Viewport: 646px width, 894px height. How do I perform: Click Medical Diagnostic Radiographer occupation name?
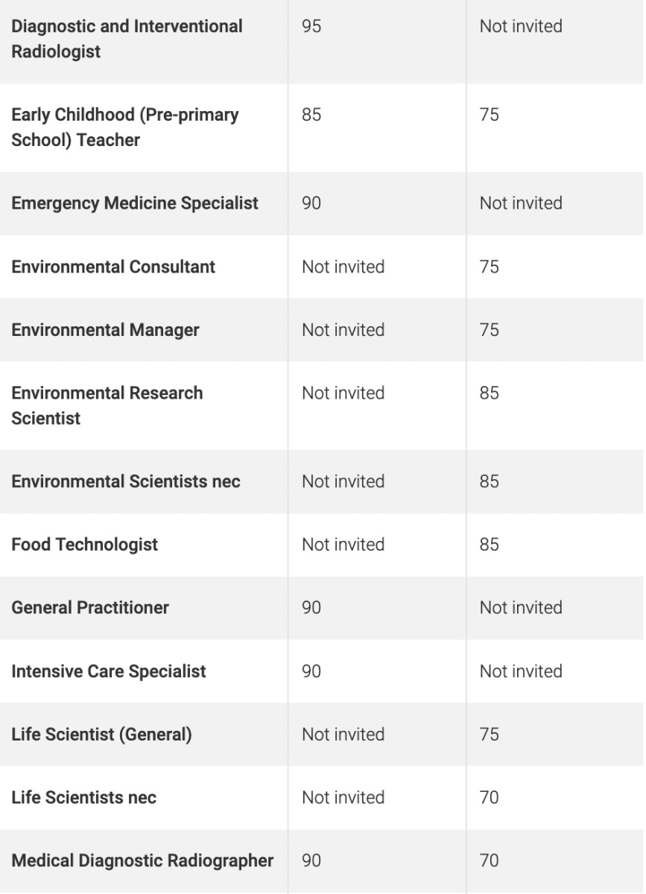pos(142,860)
